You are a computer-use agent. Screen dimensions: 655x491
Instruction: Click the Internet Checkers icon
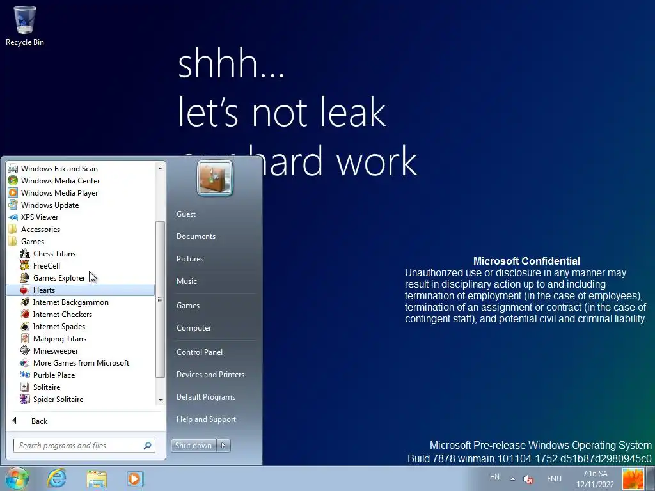25,314
